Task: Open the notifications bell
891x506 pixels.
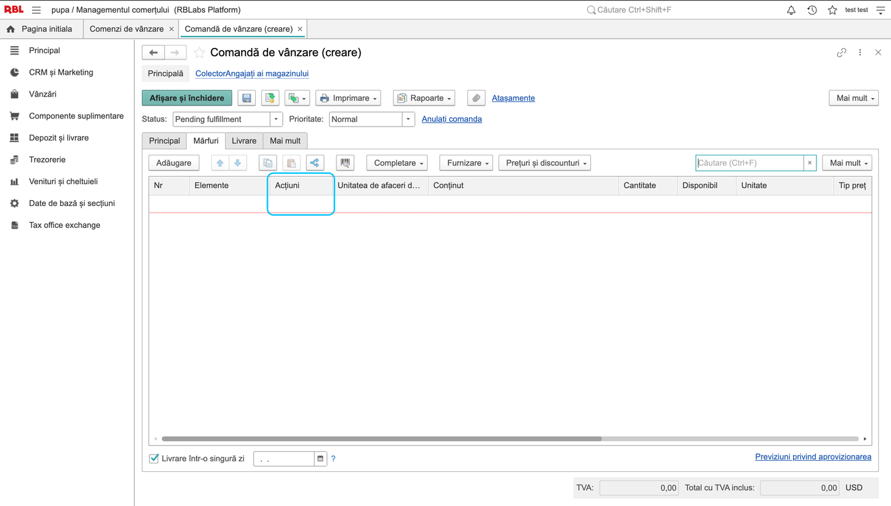Action: point(791,10)
